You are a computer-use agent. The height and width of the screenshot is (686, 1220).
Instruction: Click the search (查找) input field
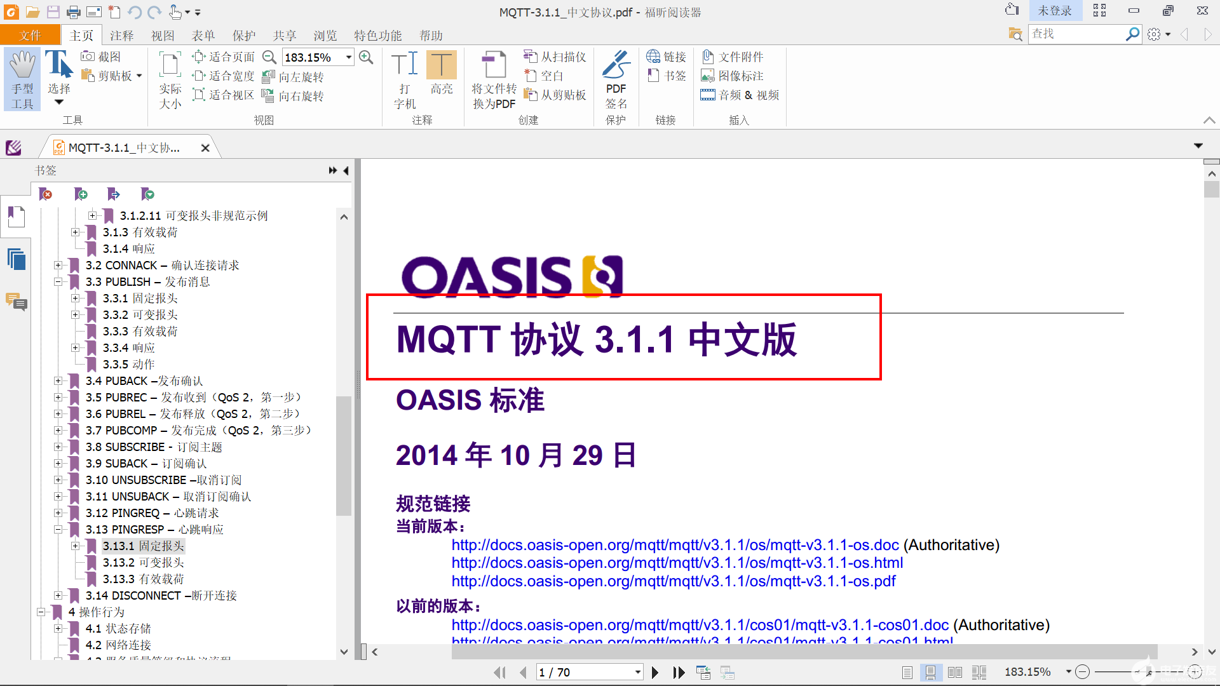tap(1075, 34)
